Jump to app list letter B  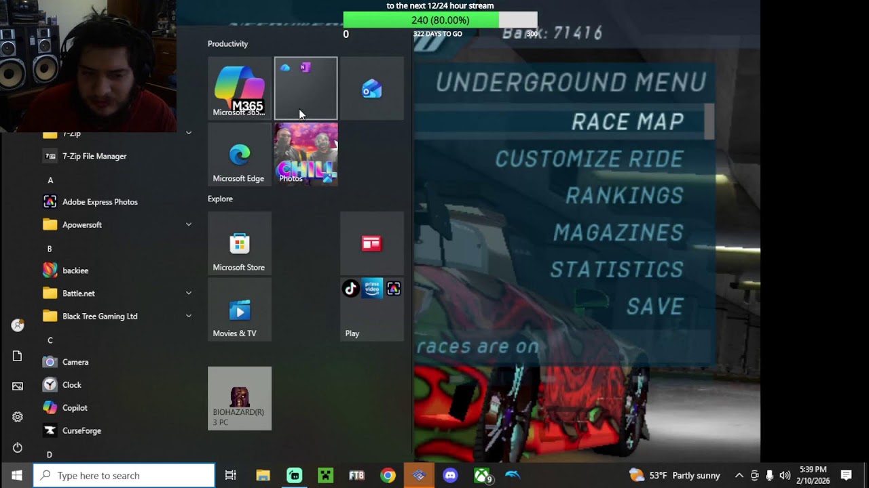pyautogui.click(x=50, y=249)
